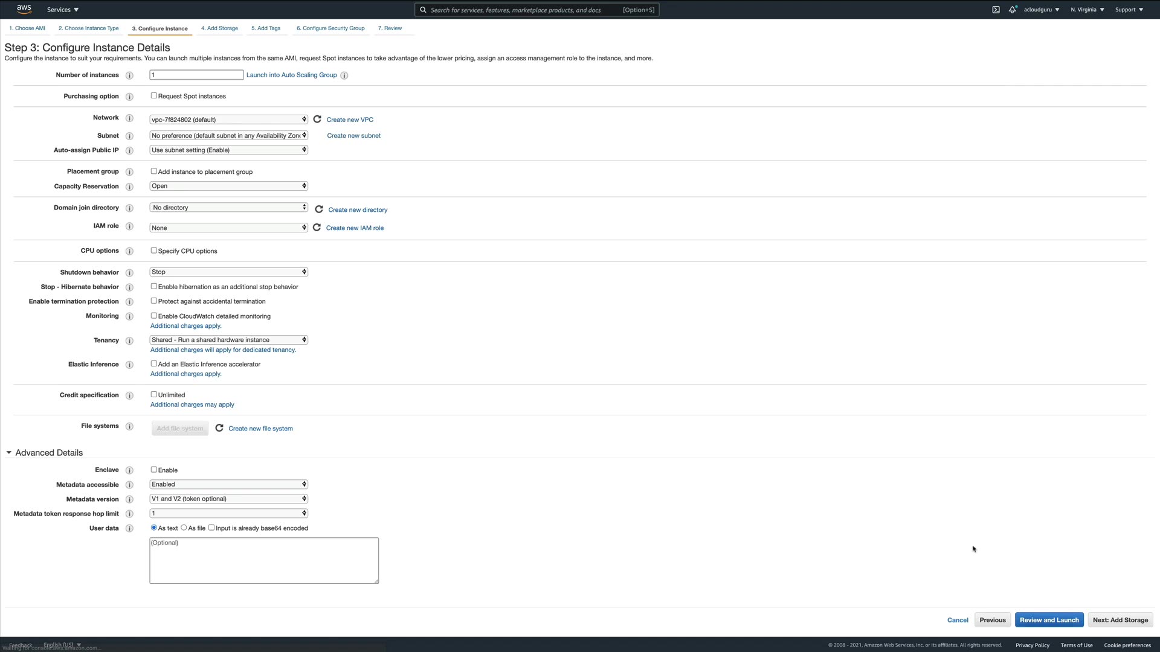Collapse the Advanced Details section

point(9,453)
